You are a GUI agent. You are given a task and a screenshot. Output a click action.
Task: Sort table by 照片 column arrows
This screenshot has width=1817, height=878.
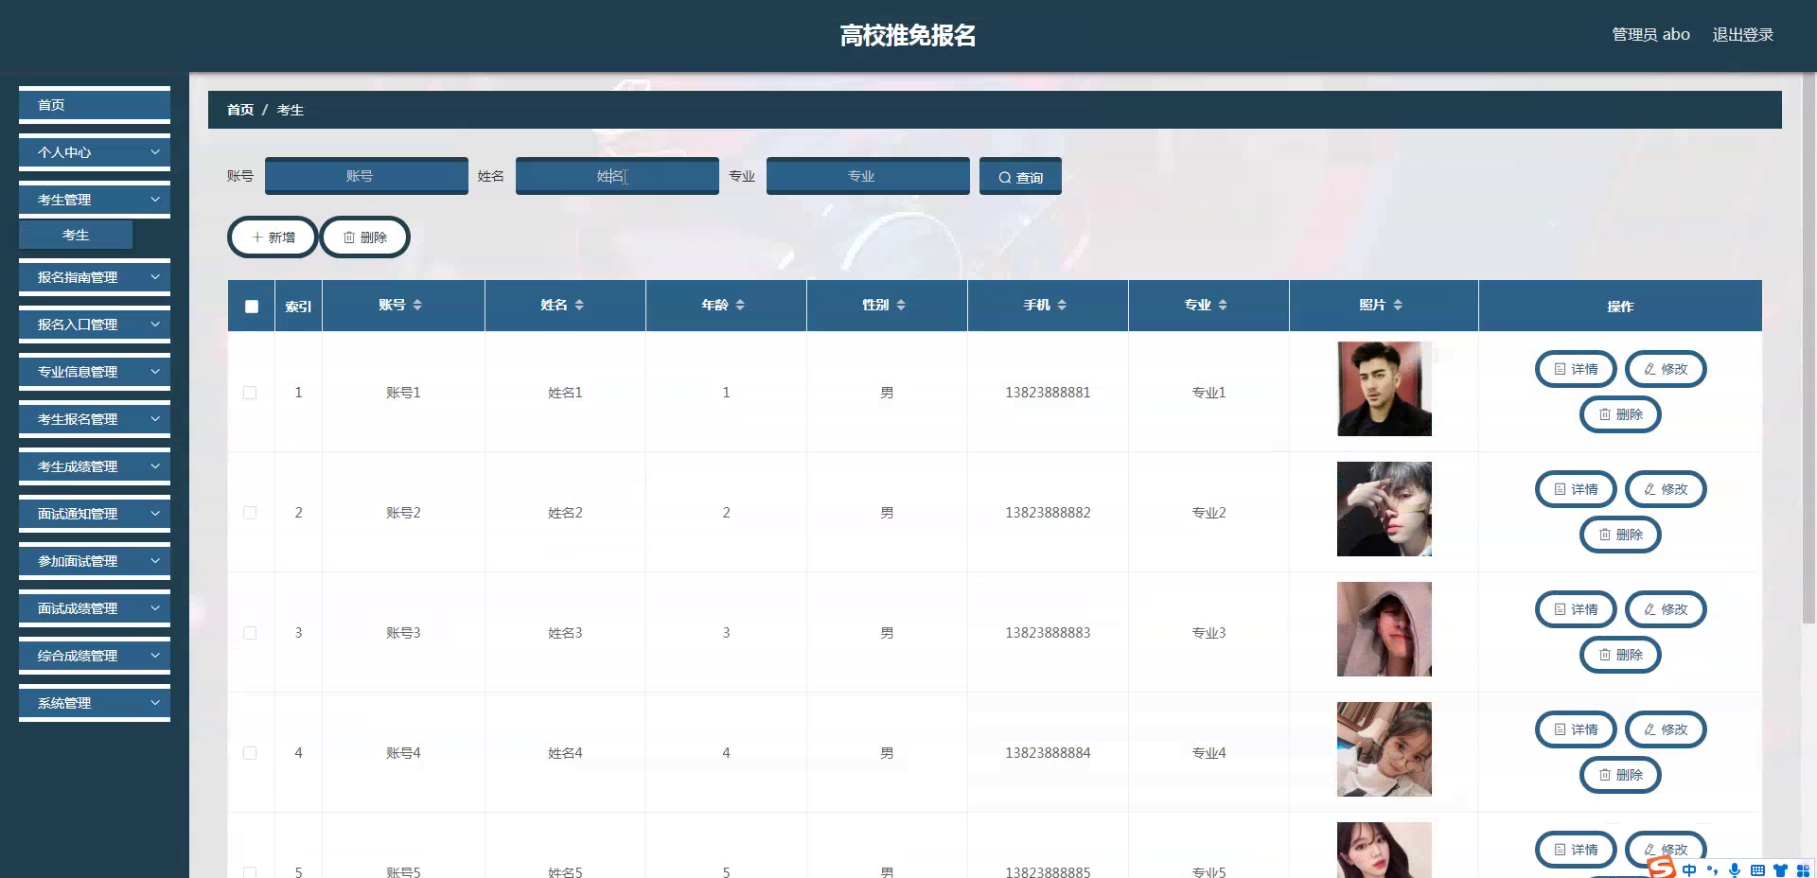point(1398,305)
